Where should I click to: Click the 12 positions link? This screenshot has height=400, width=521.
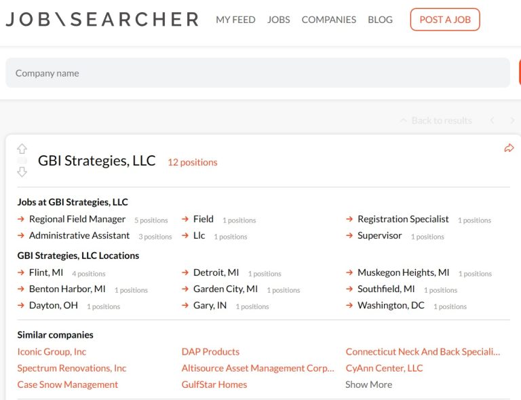(193, 162)
